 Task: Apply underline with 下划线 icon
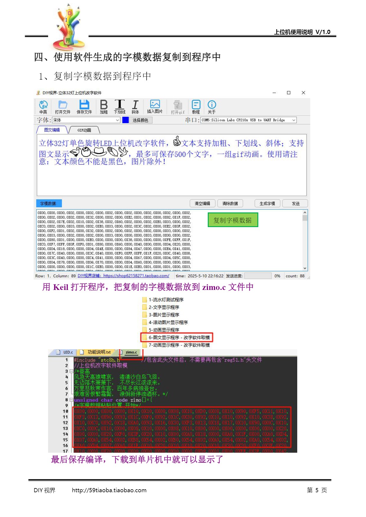(x=120, y=107)
